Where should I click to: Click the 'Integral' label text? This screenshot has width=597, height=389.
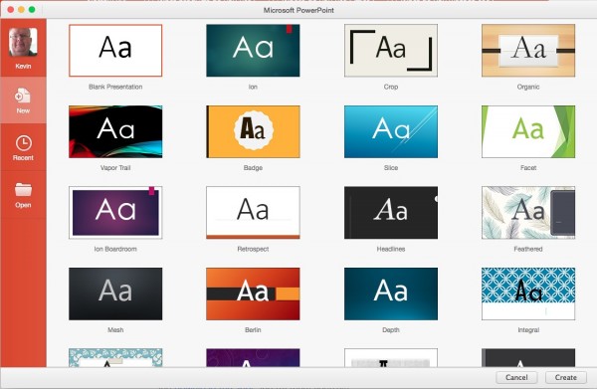pos(528,330)
